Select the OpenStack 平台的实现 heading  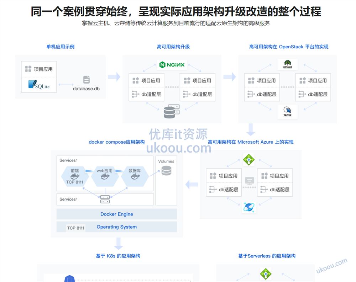289,47
